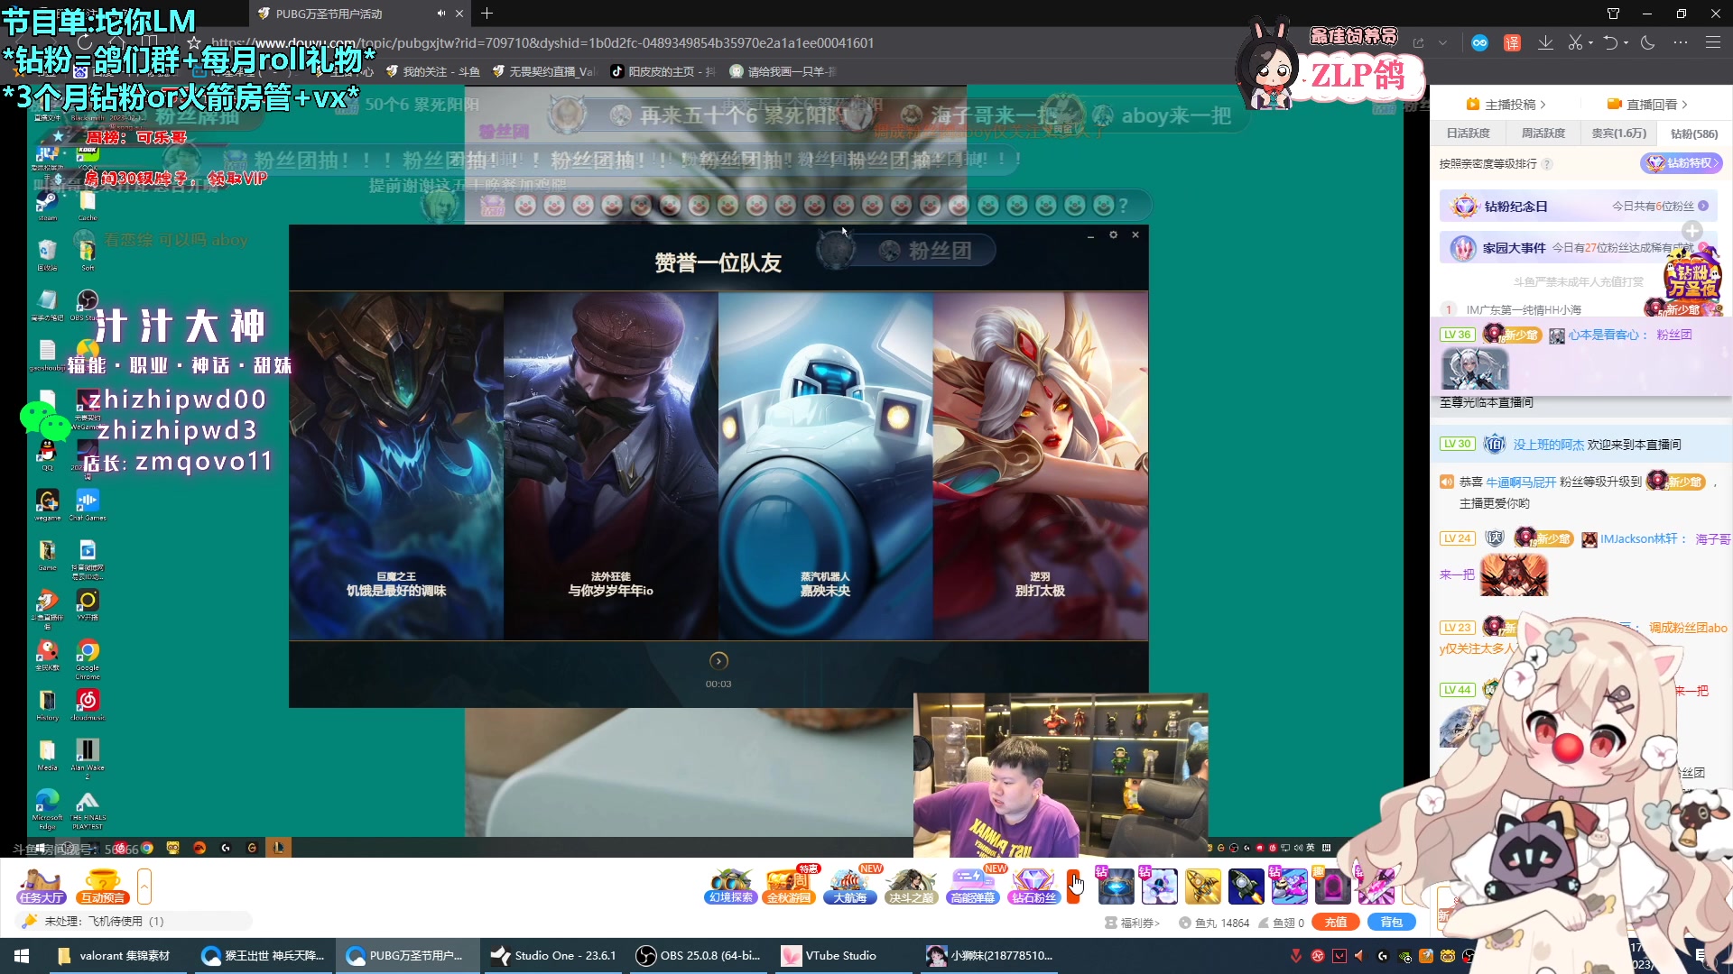Open the 高能弹幕 icon
This screenshot has width=1733, height=974.
[973, 886]
